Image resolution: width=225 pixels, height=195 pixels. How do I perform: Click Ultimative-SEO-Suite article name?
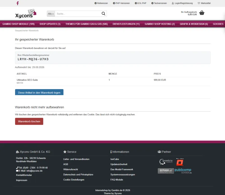tap(27, 80)
